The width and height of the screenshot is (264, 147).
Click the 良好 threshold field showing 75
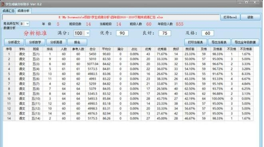pos(165,33)
